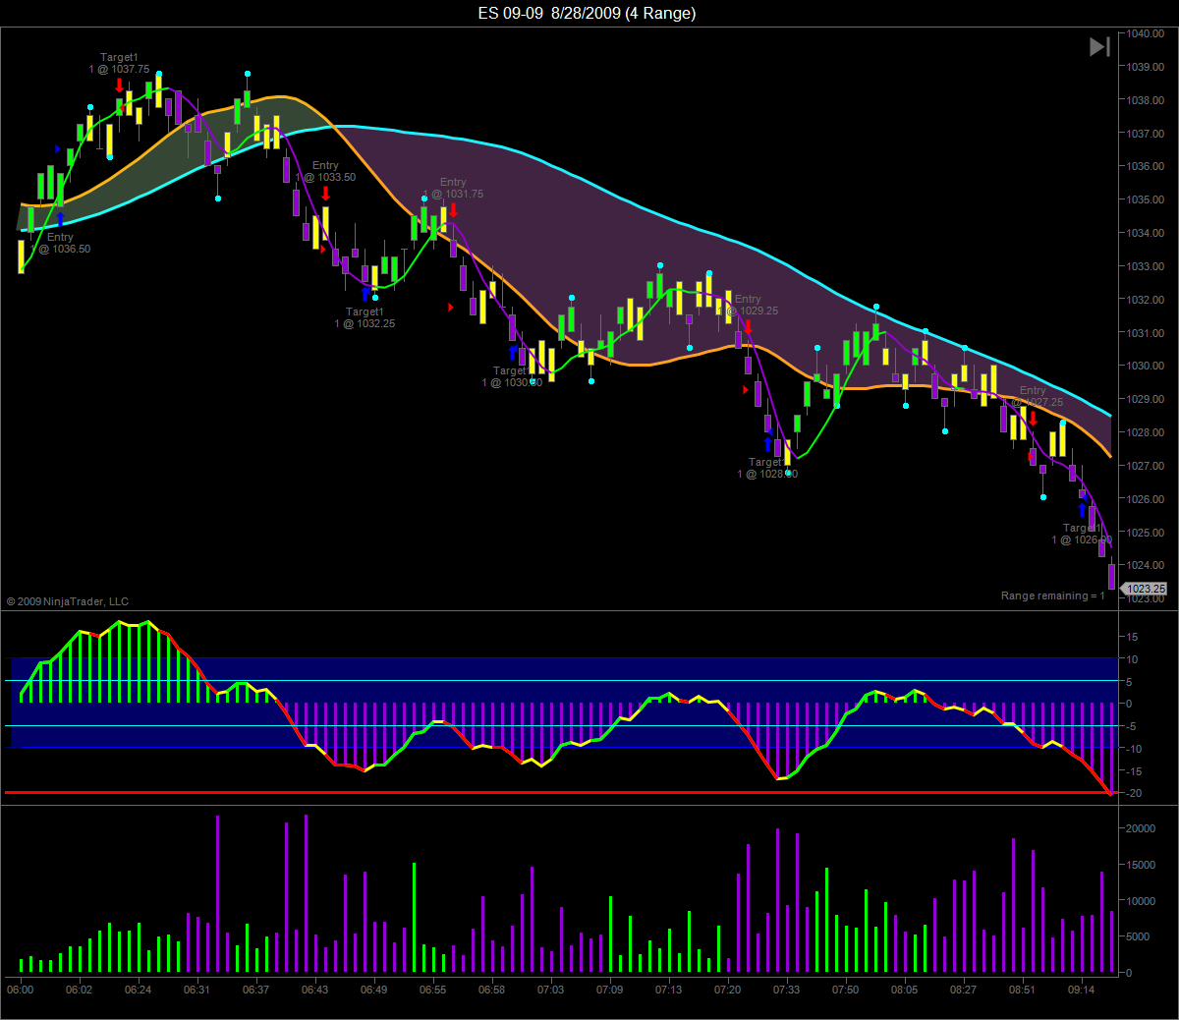
Task: Click the red down arrow at Entry 1029.25
Action: (748, 326)
